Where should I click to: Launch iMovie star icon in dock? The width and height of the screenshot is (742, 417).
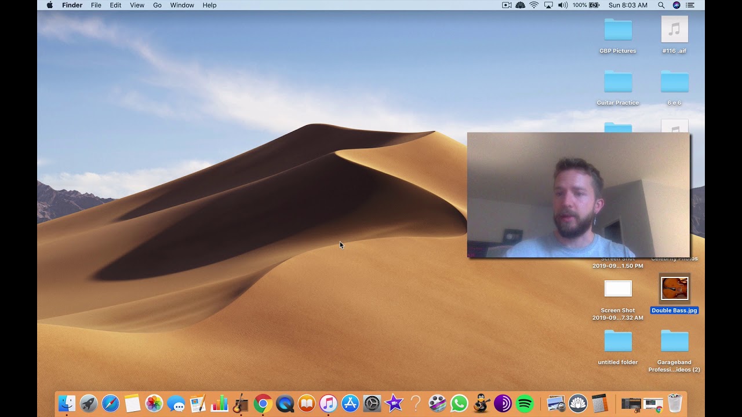click(x=394, y=403)
